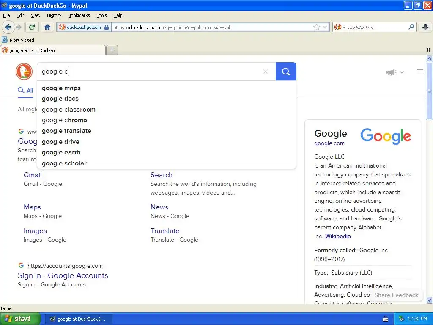Click the tab groups grid icon
The height and width of the screenshot is (325, 433).
coord(429,50)
